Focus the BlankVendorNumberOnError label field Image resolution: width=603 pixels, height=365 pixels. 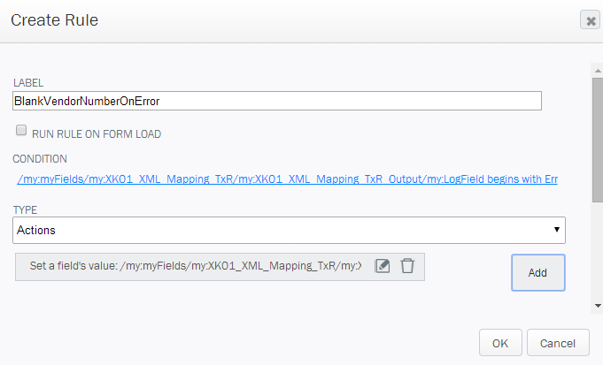tap(277, 101)
